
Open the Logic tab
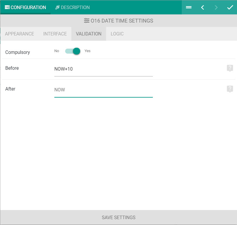[x=117, y=34]
